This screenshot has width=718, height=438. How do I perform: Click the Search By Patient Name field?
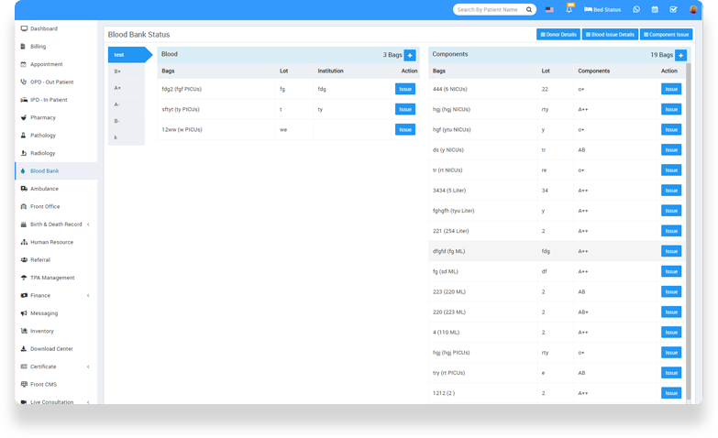pos(488,9)
